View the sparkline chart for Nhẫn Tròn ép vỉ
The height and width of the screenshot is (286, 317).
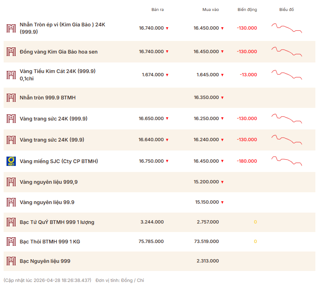[x=287, y=28]
